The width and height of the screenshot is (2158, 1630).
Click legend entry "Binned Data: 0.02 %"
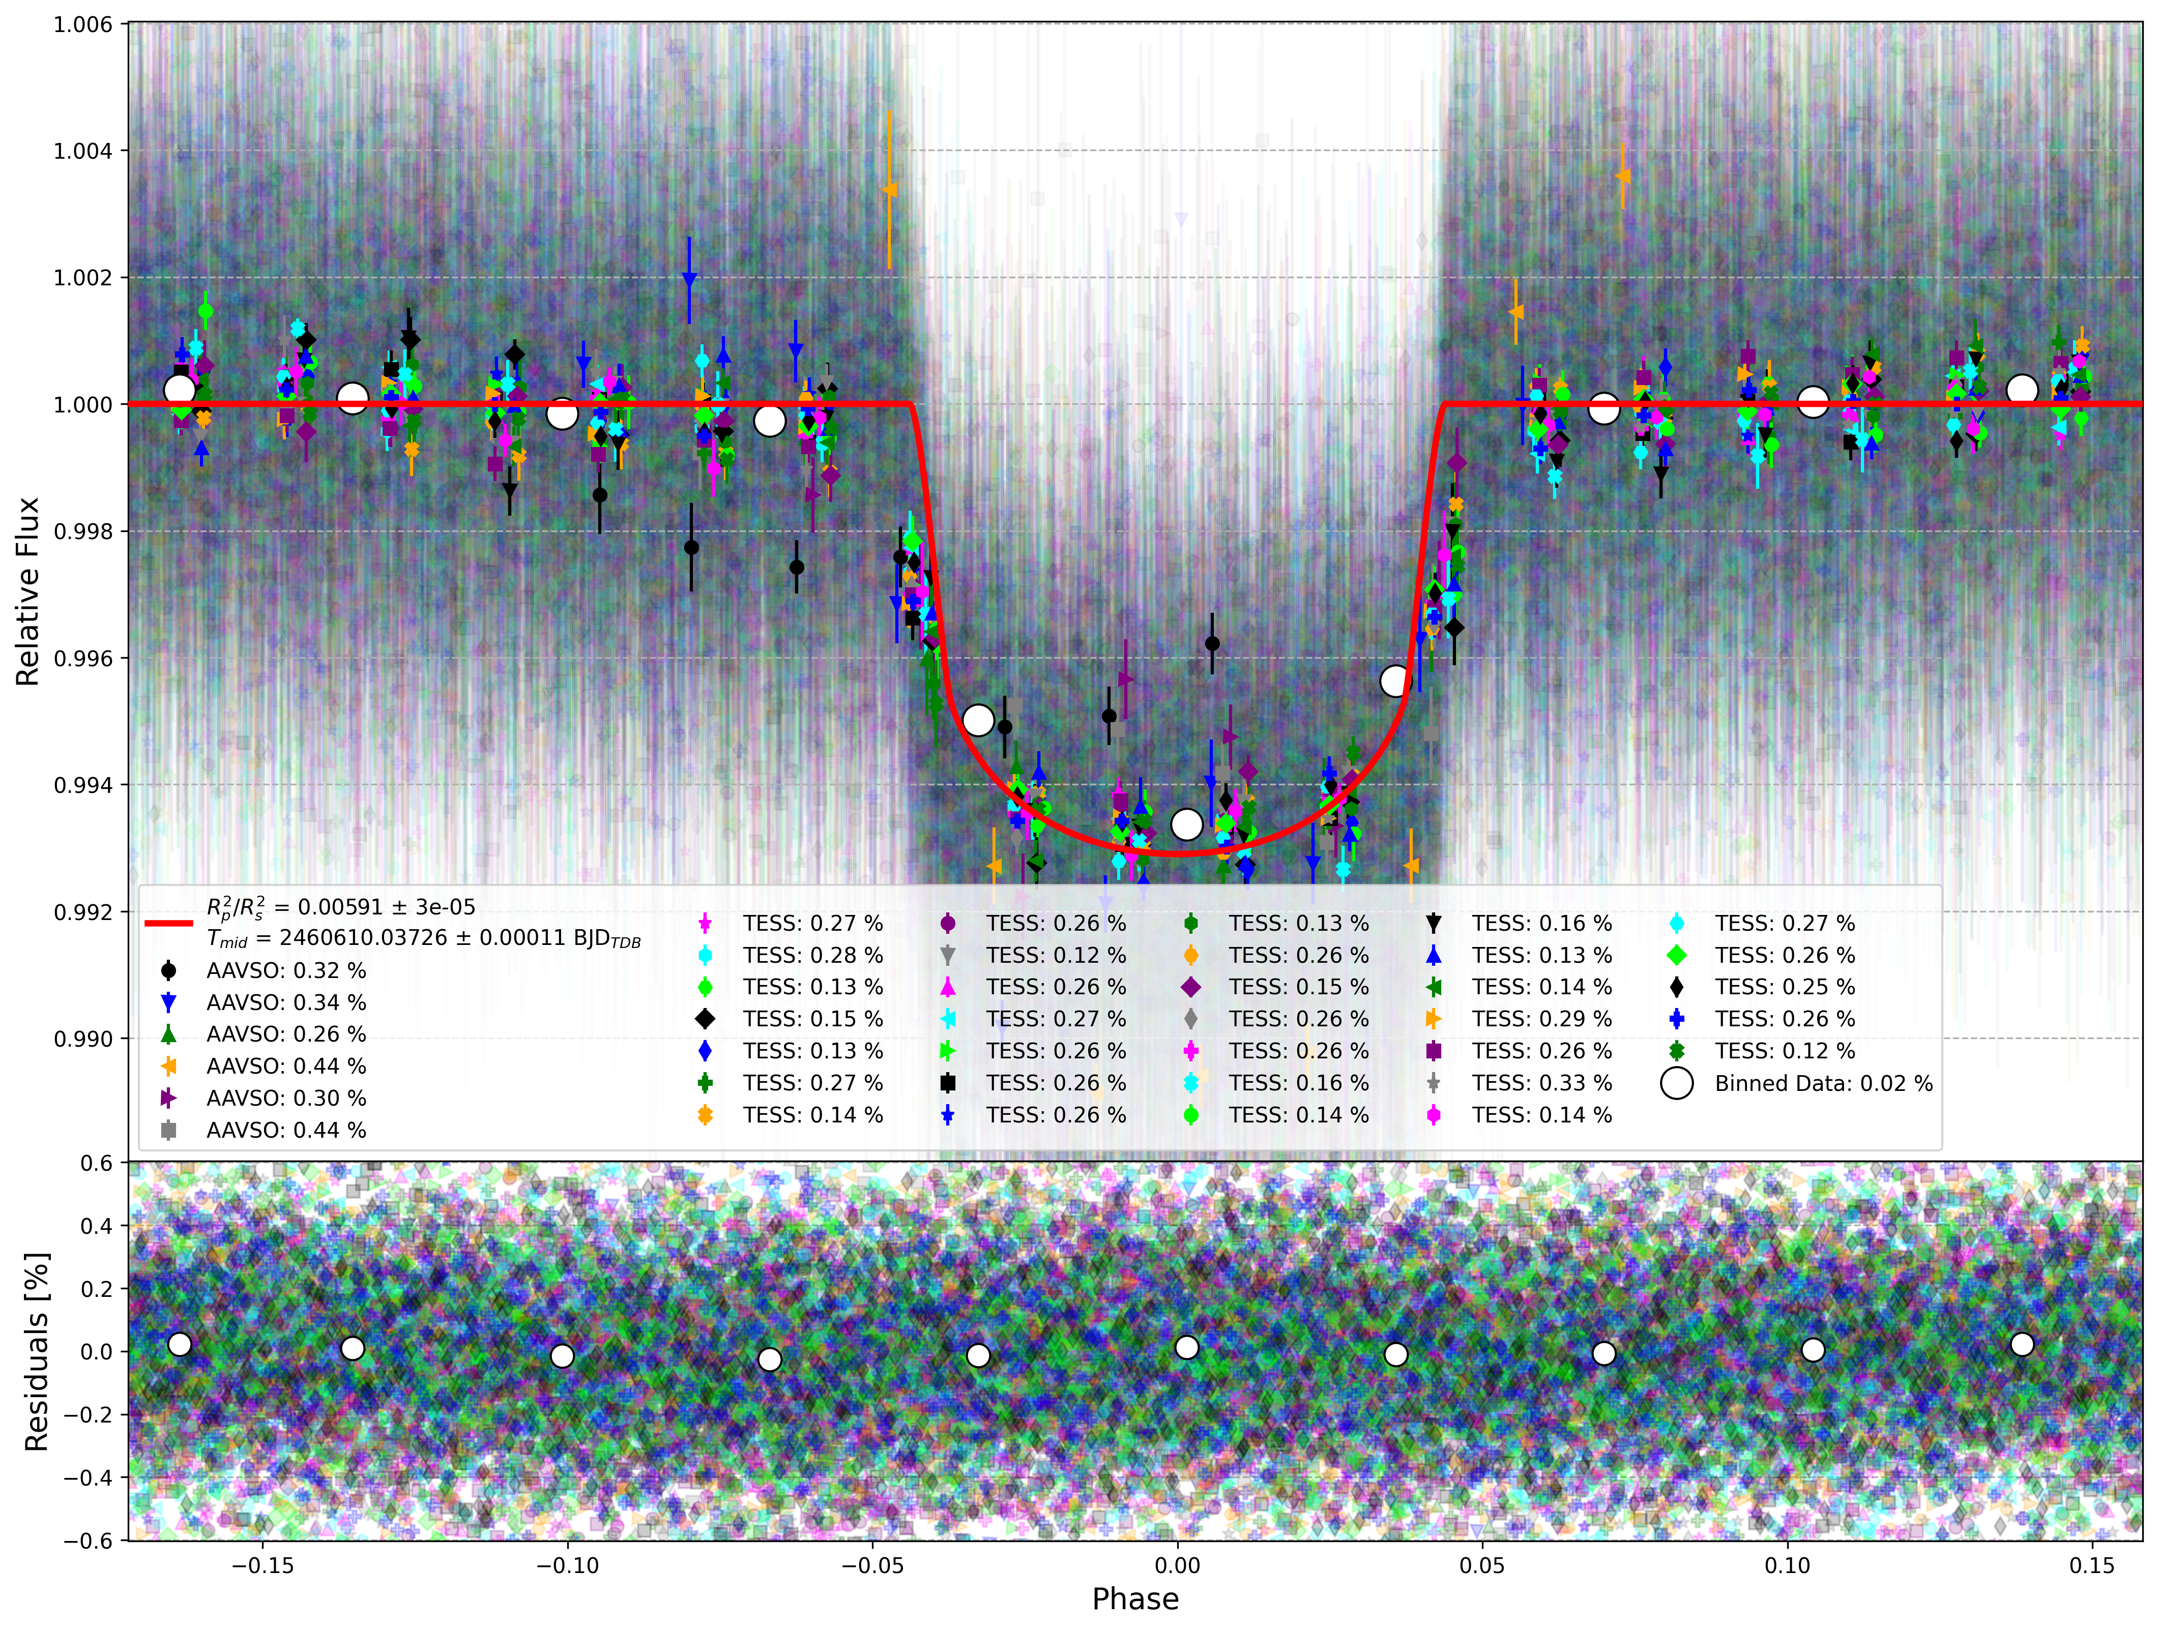point(1823,1084)
